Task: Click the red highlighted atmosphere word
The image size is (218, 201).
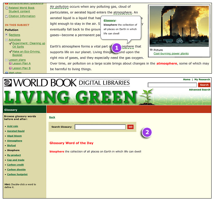Action: tap(167, 64)
